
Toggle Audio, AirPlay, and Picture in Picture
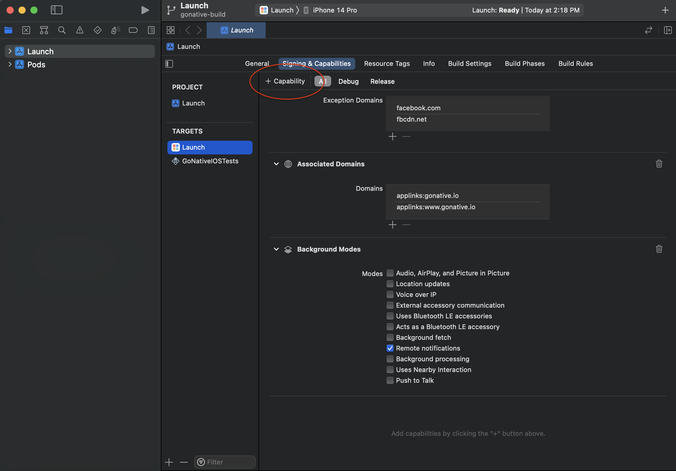(x=389, y=272)
